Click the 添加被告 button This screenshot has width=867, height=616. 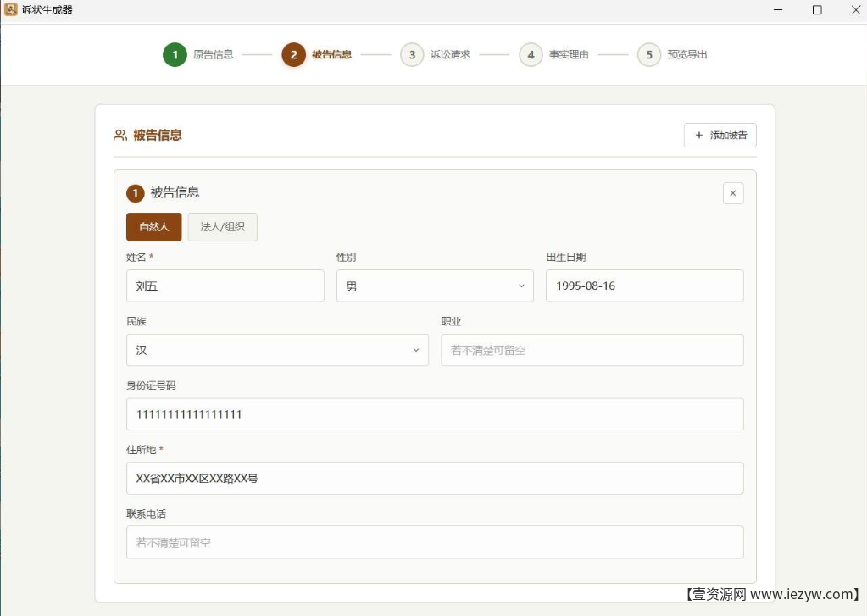(x=720, y=135)
